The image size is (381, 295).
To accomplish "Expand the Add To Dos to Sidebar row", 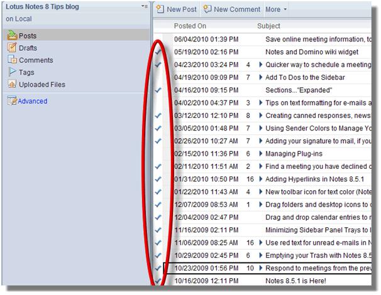I will point(261,77).
